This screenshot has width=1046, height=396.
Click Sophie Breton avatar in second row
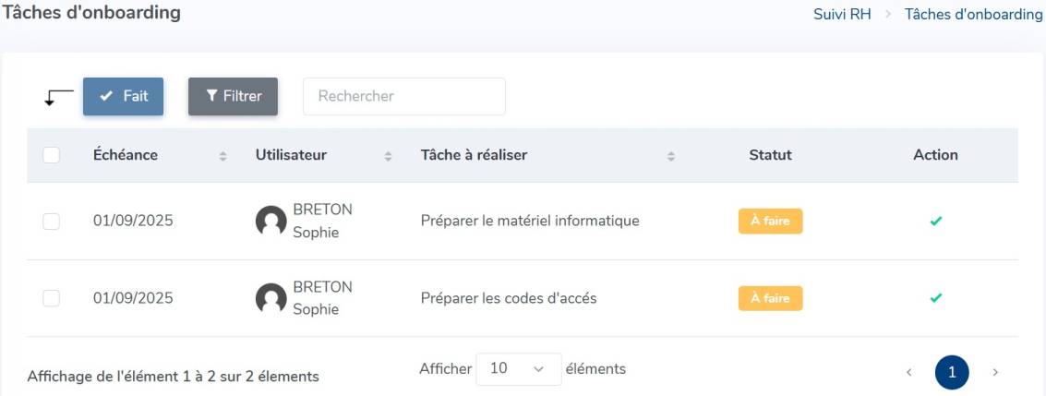(x=271, y=298)
